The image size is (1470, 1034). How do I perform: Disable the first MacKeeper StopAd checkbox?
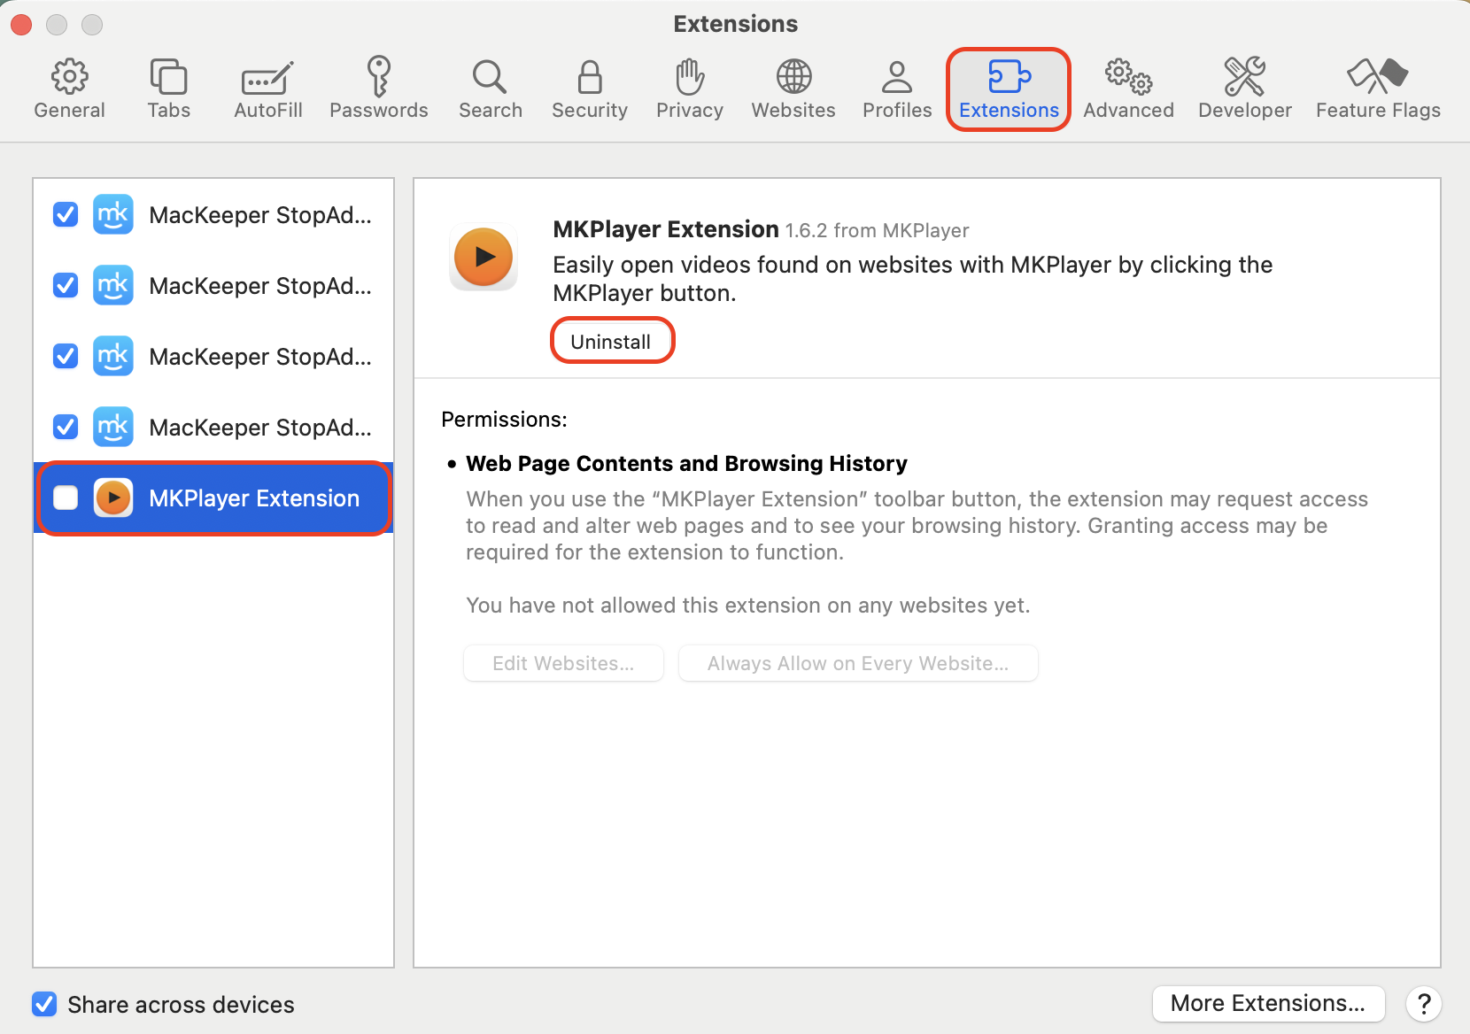pos(65,214)
